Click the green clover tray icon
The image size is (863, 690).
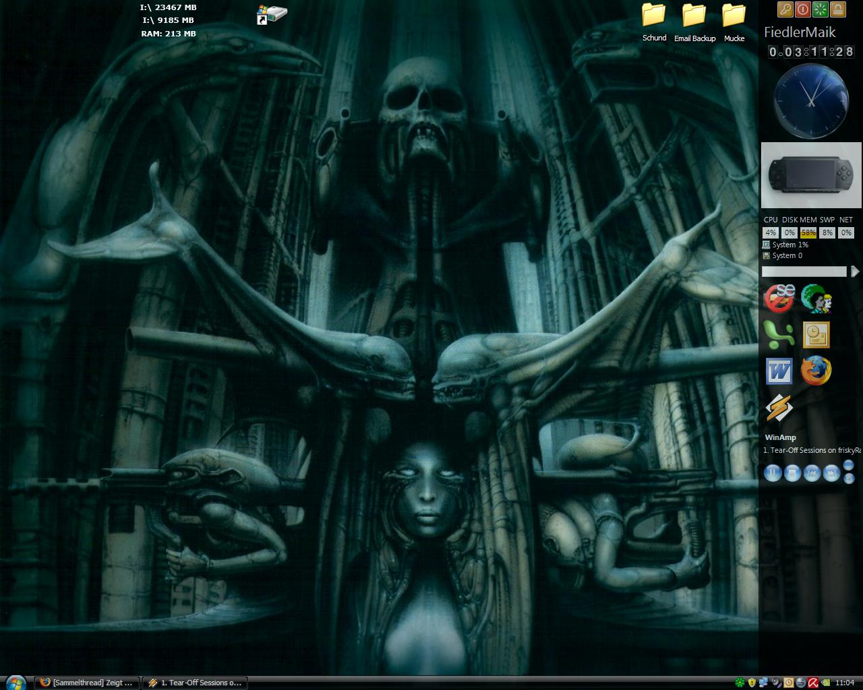740,683
